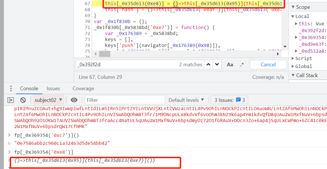
Task: Expand the _0x369354 scope variable
Action: (296, 37)
